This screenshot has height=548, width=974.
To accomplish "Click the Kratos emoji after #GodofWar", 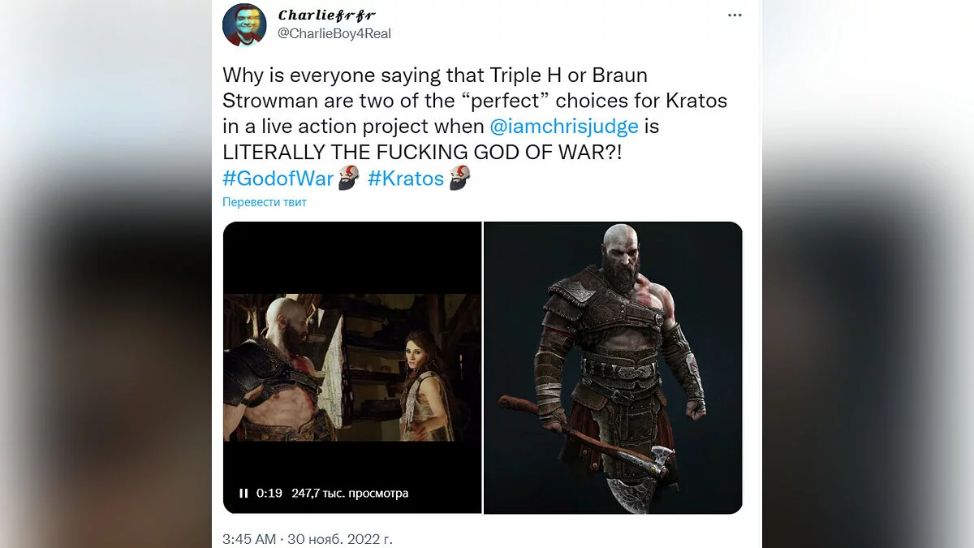I will (x=349, y=178).
